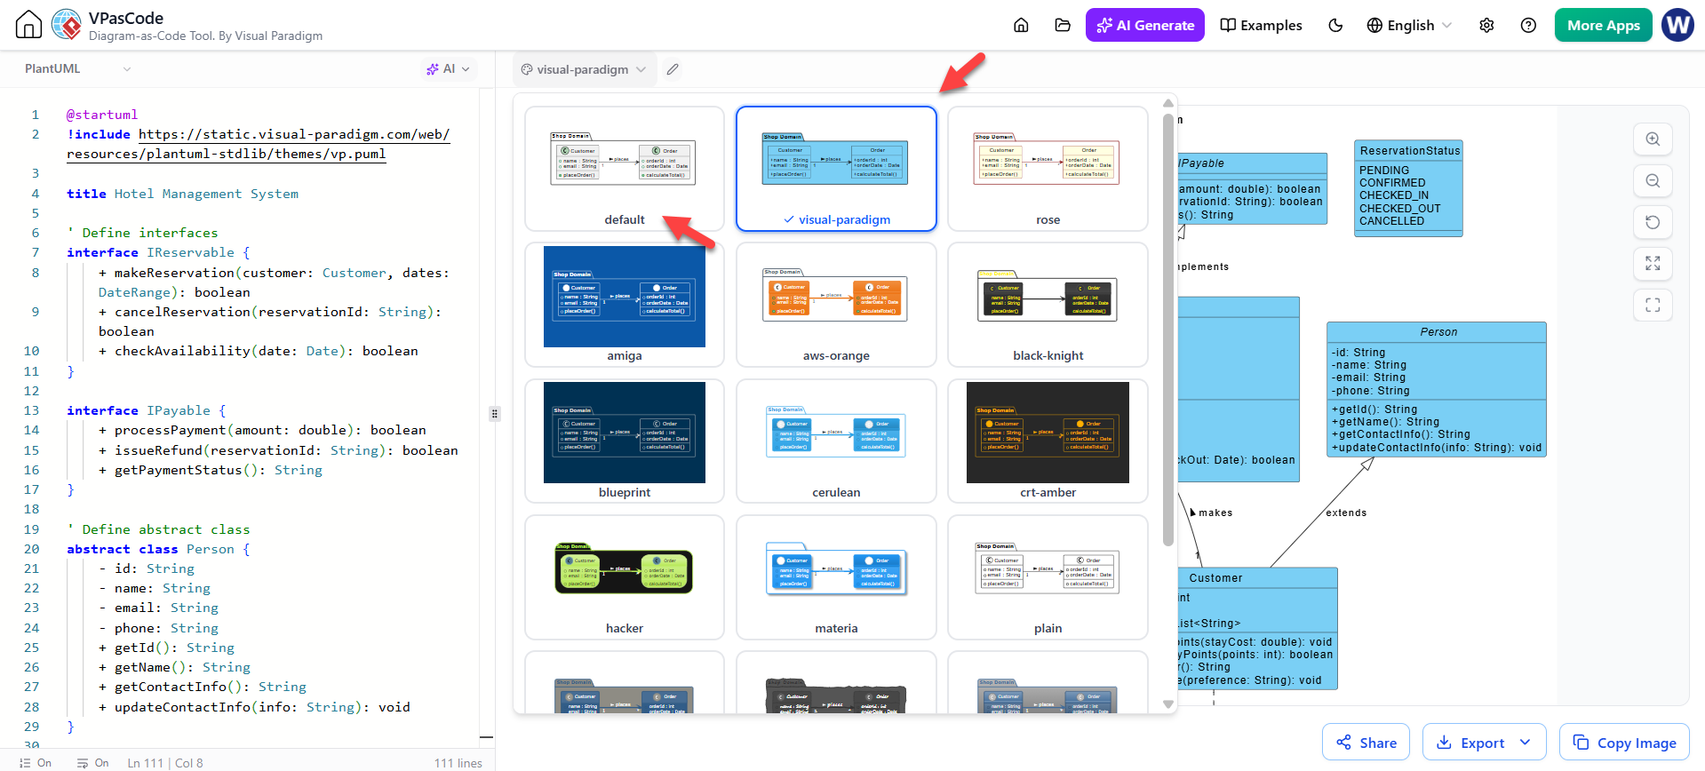Click the "111 lines" status bar text
The width and height of the screenshot is (1705, 771).
[x=458, y=763]
